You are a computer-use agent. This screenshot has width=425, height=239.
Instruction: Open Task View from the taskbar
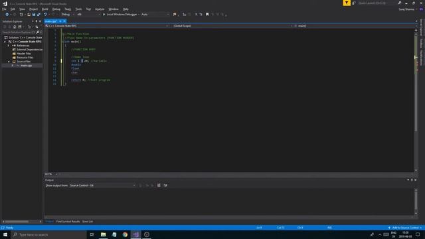click(92, 234)
